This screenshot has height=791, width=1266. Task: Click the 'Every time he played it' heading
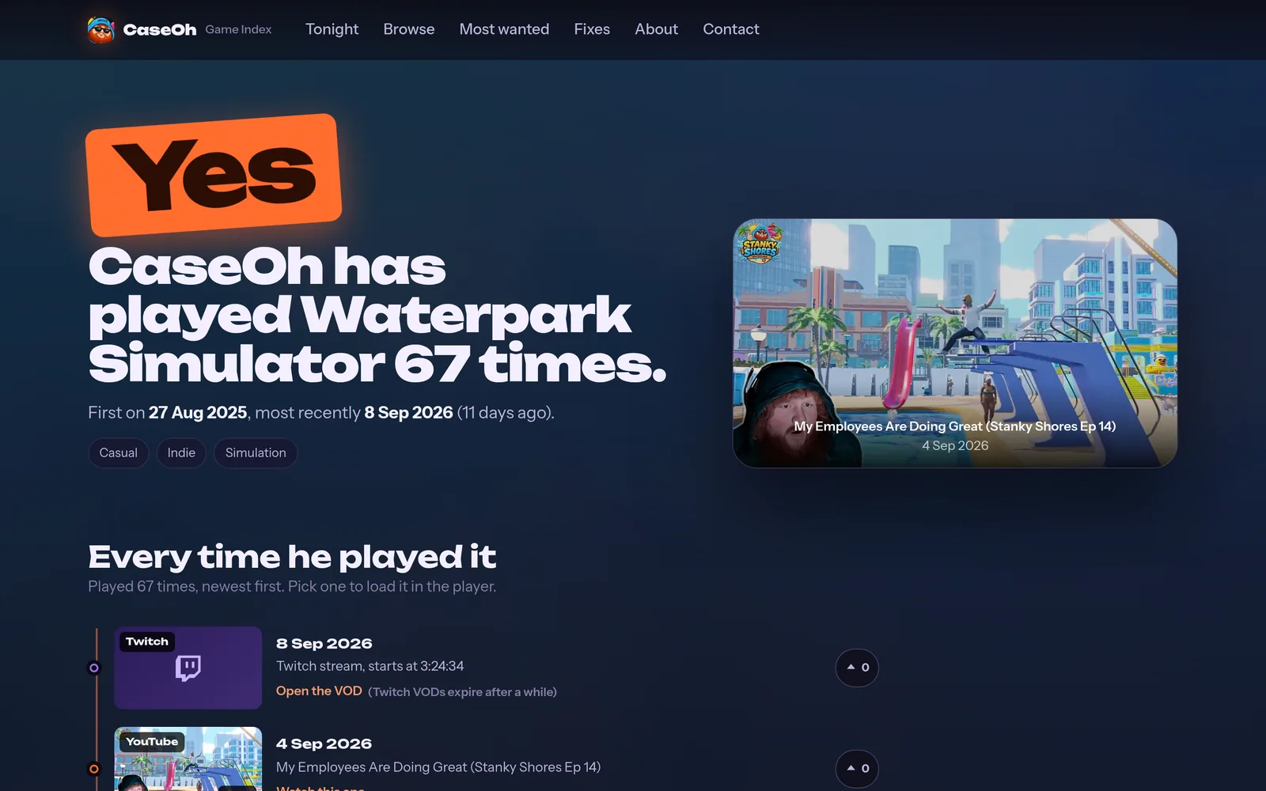pos(292,557)
